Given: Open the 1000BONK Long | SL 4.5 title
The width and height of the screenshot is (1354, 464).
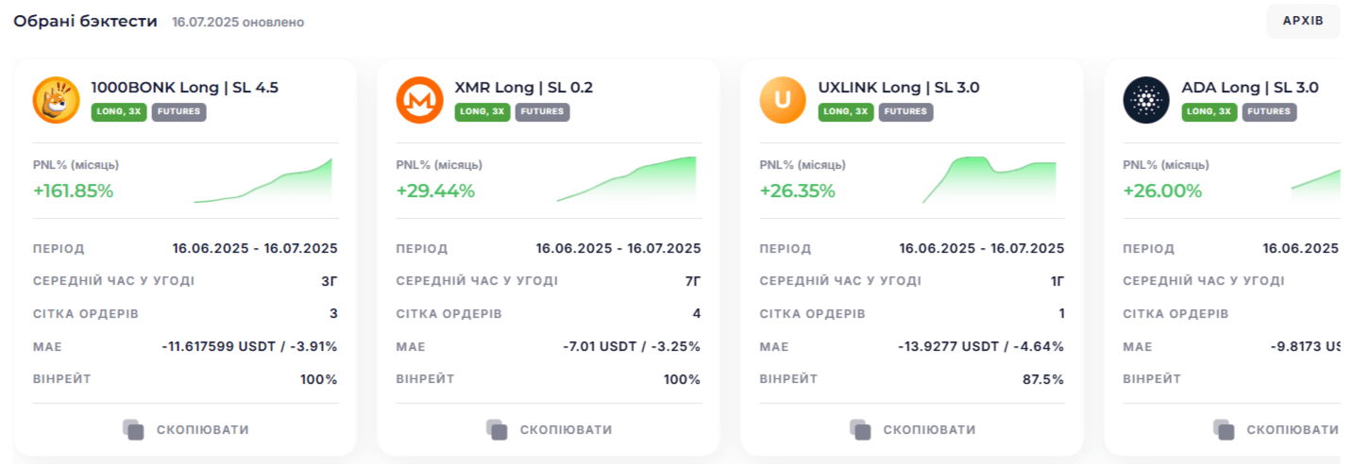Looking at the screenshot, I should click(184, 88).
